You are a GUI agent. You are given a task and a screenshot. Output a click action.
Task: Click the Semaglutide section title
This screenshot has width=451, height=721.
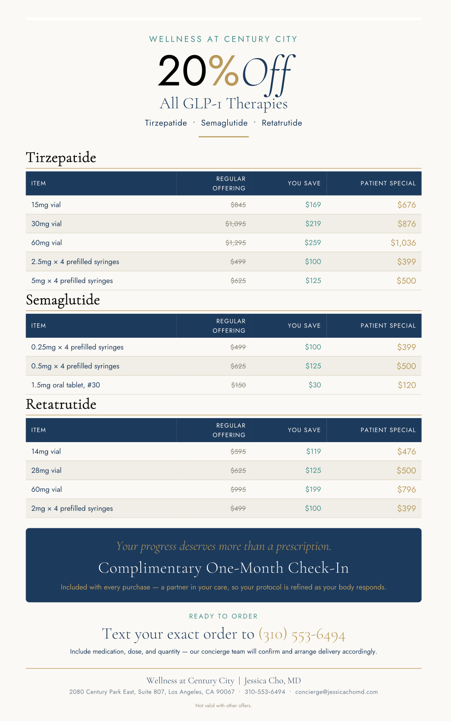[x=63, y=300]
